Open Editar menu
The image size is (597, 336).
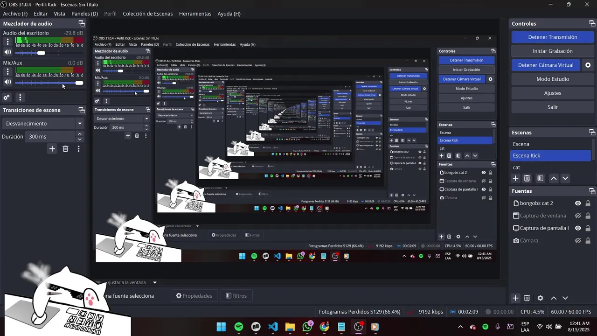point(41,14)
